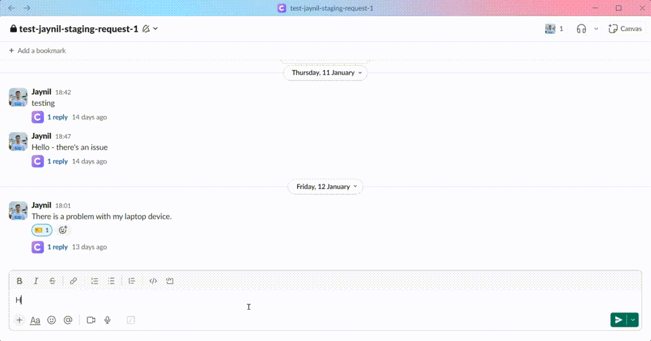Screen dimensions: 651x341
Task: Open slash command shortcuts in composer
Action: [131, 320]
